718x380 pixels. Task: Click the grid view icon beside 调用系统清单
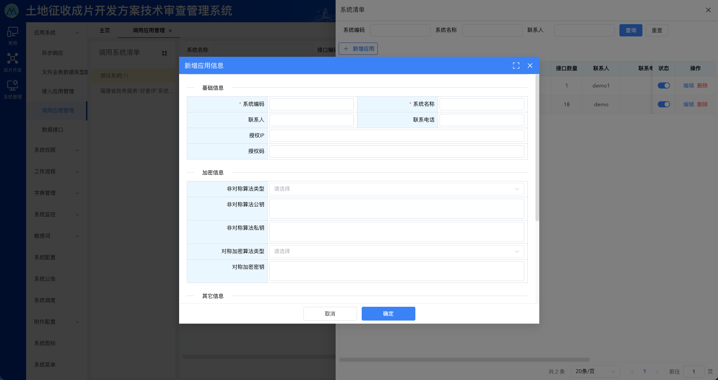164,53
